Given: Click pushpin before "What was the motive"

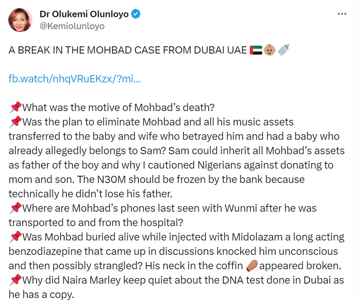Looking at the screenshot, I should [15, 107].
